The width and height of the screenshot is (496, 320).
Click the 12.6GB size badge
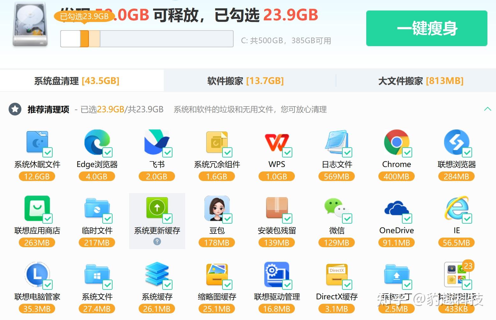(x=37, y=177)
